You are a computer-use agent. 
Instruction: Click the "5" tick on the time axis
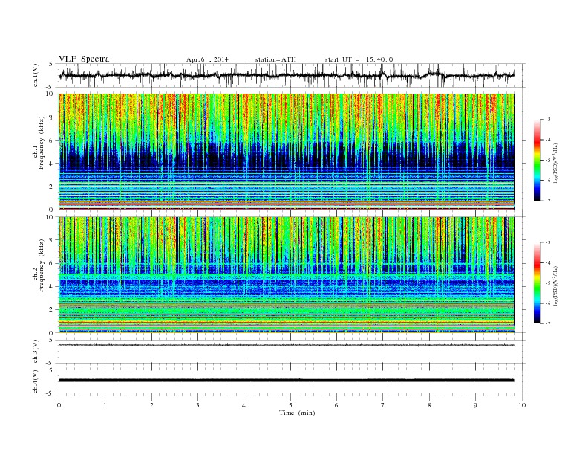pos(290,405)
